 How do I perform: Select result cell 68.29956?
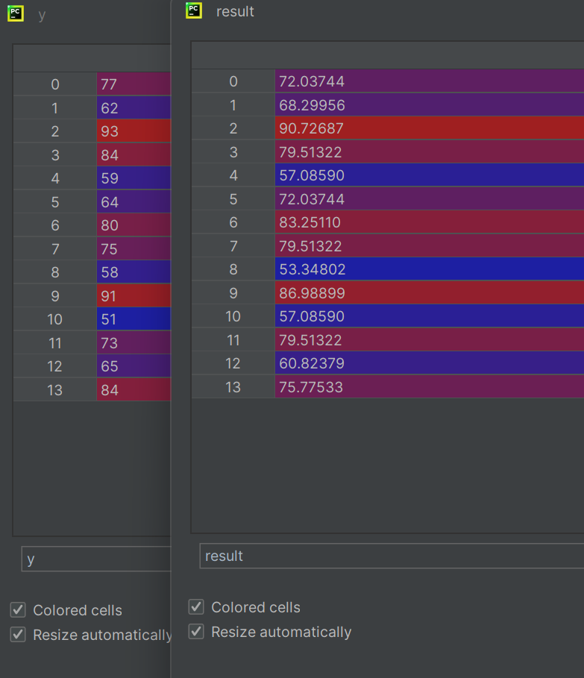coord(430,104)
